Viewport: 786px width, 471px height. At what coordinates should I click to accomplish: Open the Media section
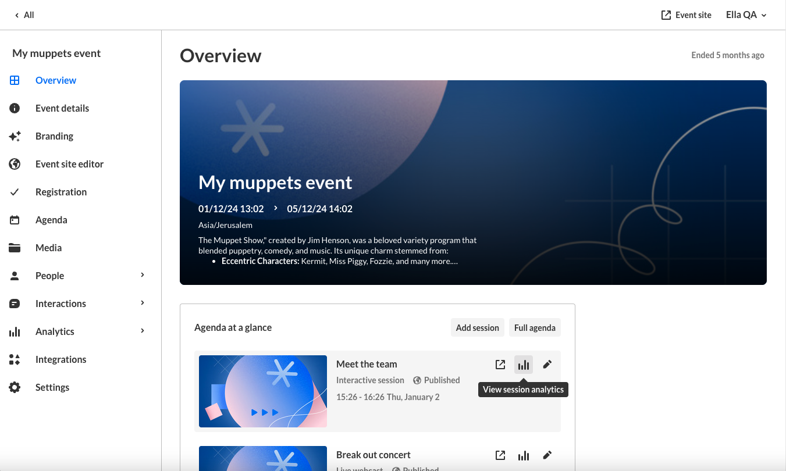click(x=48, y=248)
